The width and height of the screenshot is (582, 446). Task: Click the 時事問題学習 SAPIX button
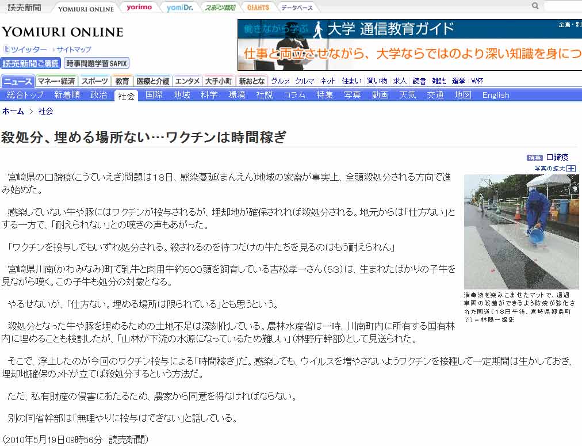coord(97,63)
